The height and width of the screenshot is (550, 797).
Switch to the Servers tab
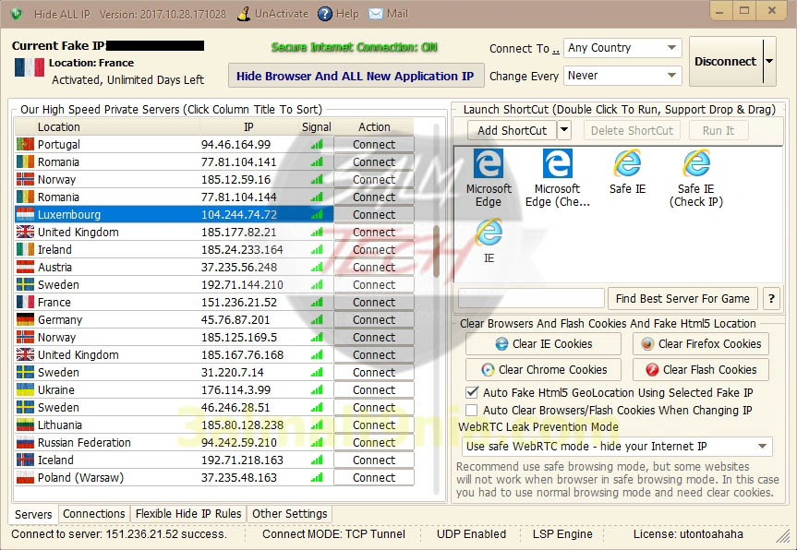[33, 514]
